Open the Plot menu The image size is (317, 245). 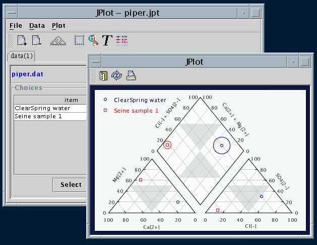pos(58,26)
